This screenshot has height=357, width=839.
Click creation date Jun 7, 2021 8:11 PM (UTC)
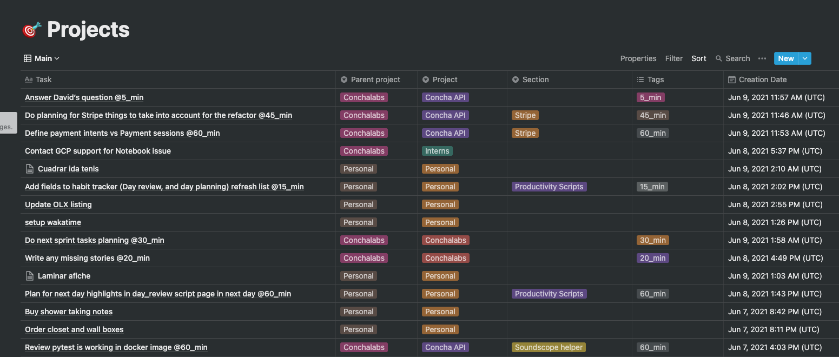[x=774, y=329]
